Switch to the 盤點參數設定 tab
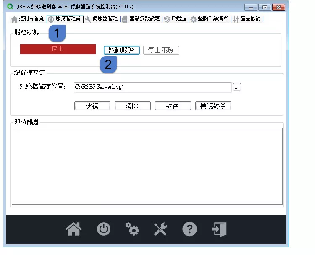Viewport: 315px width, 255px height. tap(141, 19)
